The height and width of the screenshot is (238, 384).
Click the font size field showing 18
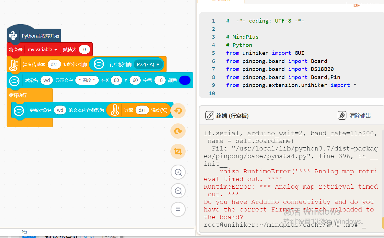160,80
